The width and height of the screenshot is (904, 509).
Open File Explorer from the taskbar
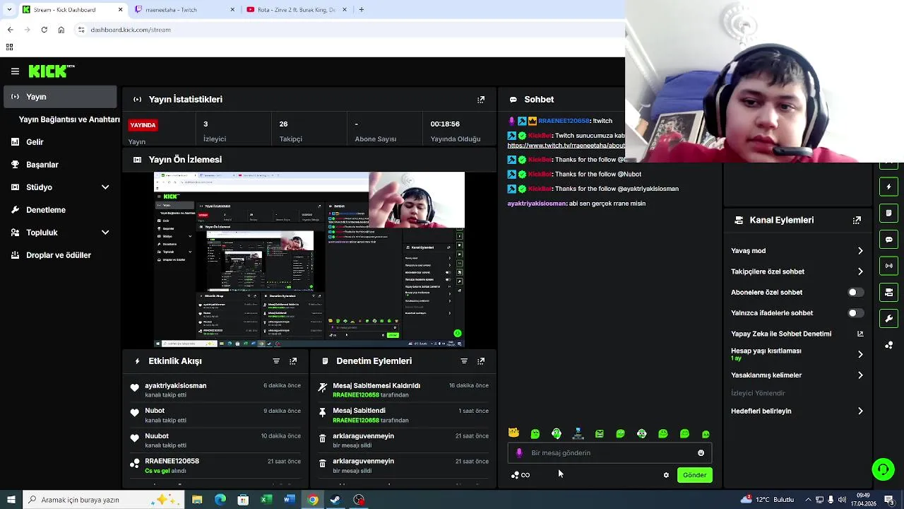tap(197, 500)
